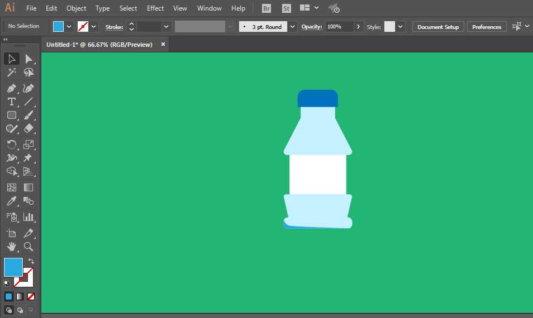Open the Effect menu
This screenshot has width=533, height=318.
coord(155,8)
